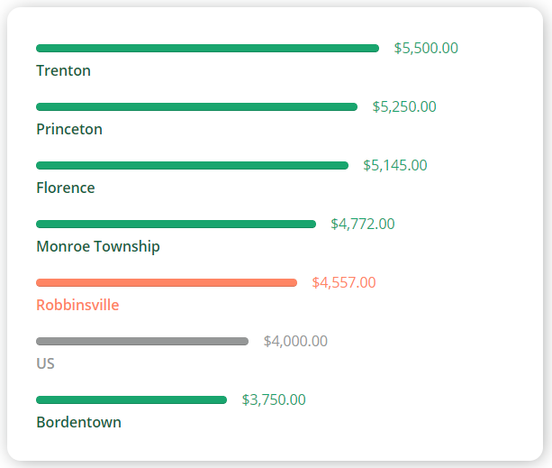552x468 pixels.
Task: Click the orange Robbinsville bar
Action: pos(167,282)
